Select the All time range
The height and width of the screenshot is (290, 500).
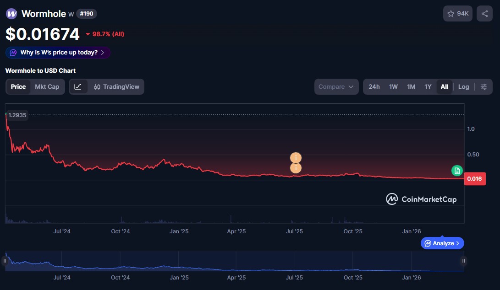444,87
